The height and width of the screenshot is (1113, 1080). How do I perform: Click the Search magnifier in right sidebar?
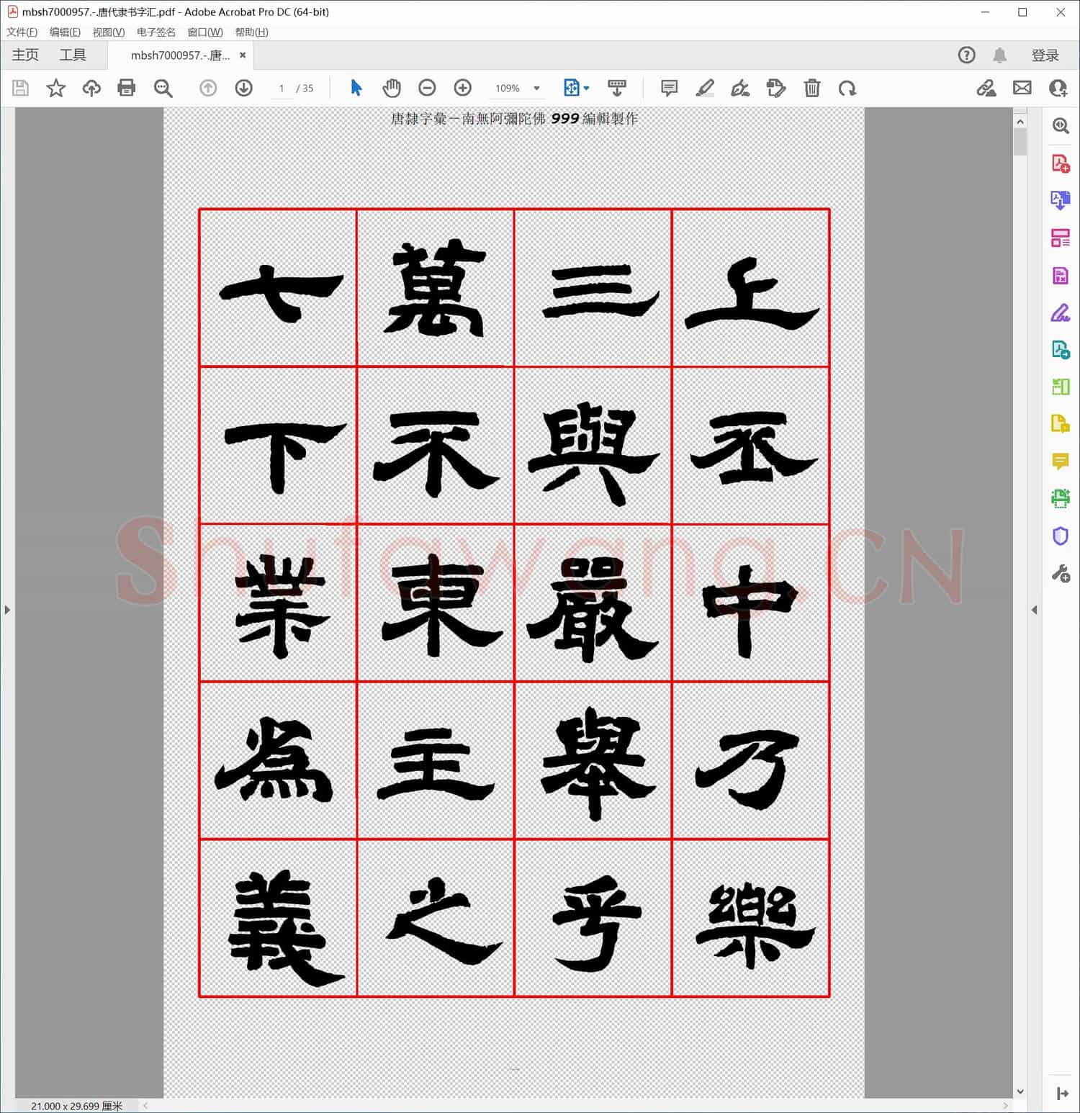[x=1060, y=126]
